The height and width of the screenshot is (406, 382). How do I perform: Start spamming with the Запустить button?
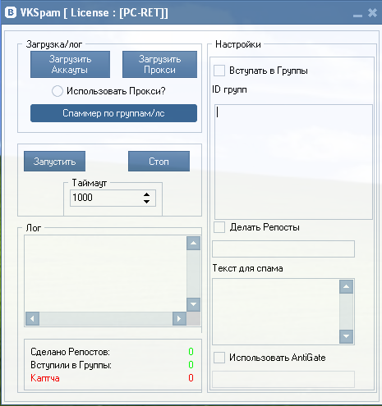pyautogui.click(x=54, y=162)
